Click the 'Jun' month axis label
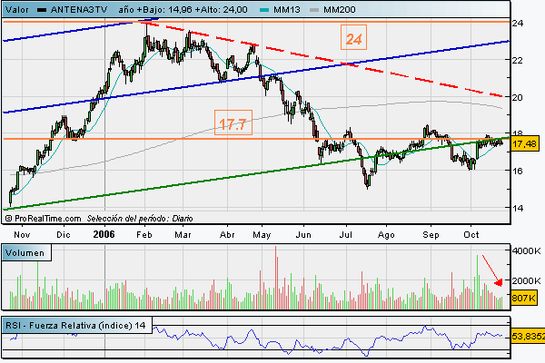 (x=303, y=235)
